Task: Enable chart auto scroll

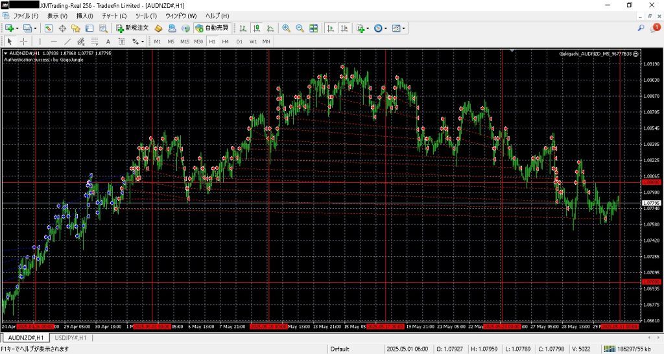Action: point(330,28)
